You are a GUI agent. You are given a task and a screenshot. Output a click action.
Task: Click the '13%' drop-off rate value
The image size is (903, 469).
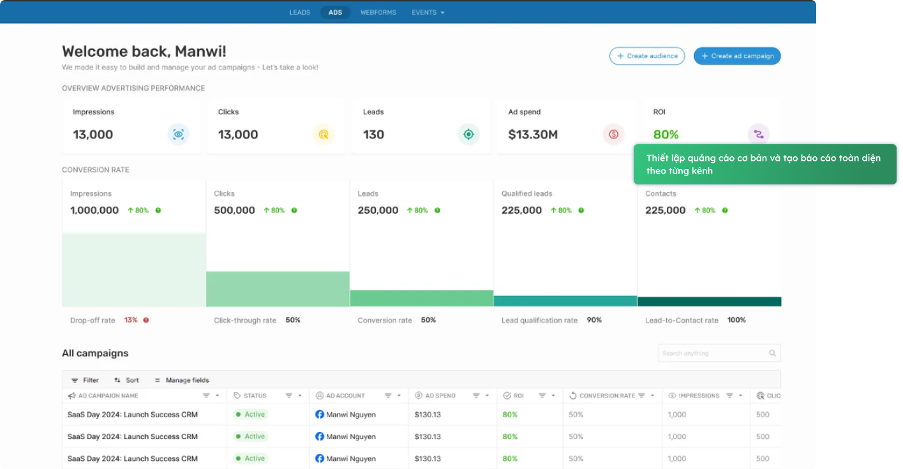pos(131,320)
